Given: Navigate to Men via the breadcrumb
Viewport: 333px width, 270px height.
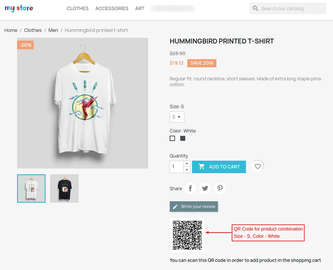Looking at the screenshot, I should point(53,30).
